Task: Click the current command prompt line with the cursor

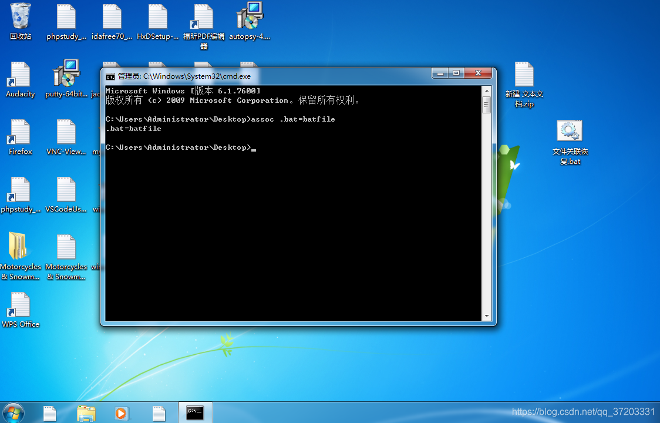Action: [x=181, y=147]
